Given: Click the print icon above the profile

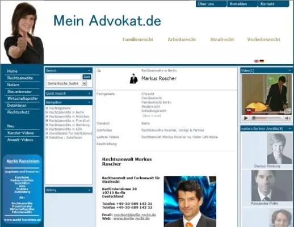Looking at the screenshot, I should coord(99,71).
